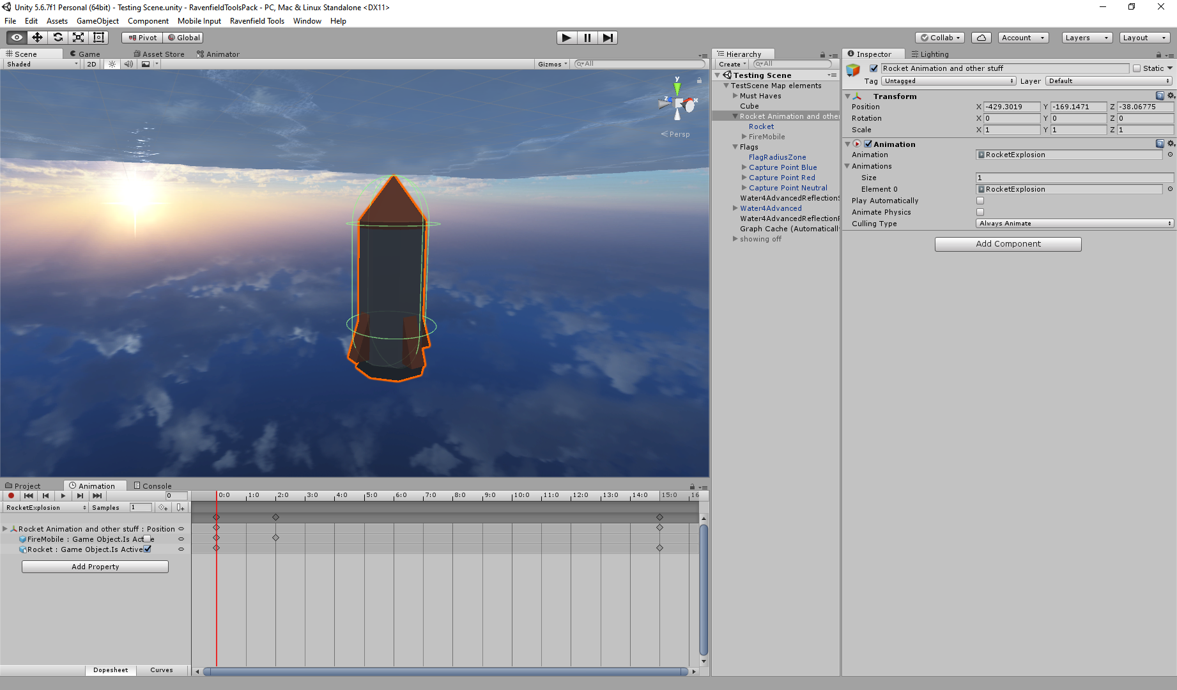Viewport: 1177px width, 690px height.
Task: Enable Play Automatically checkbox
Action: pyautogui.click(x=980, y=201)
